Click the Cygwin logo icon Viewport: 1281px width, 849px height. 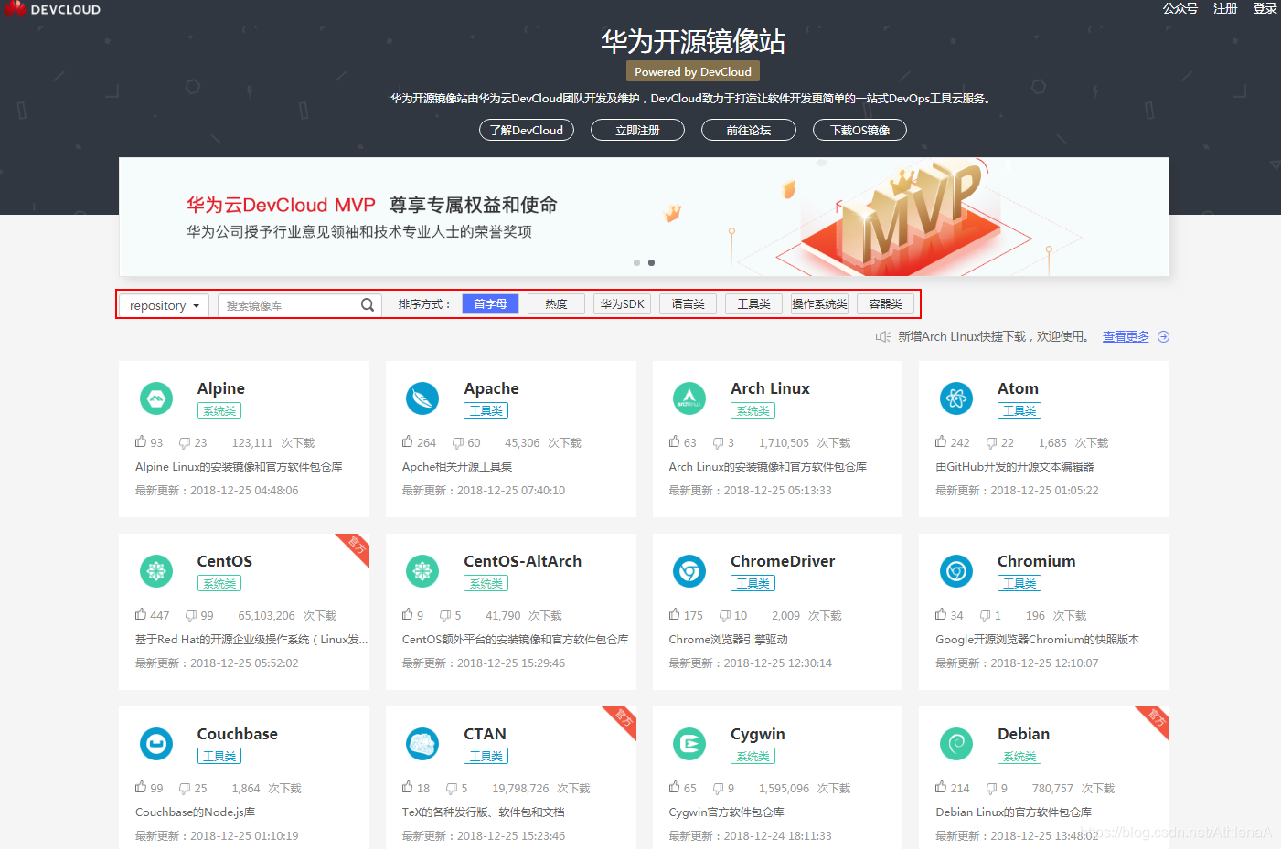(x=689, y=744)
